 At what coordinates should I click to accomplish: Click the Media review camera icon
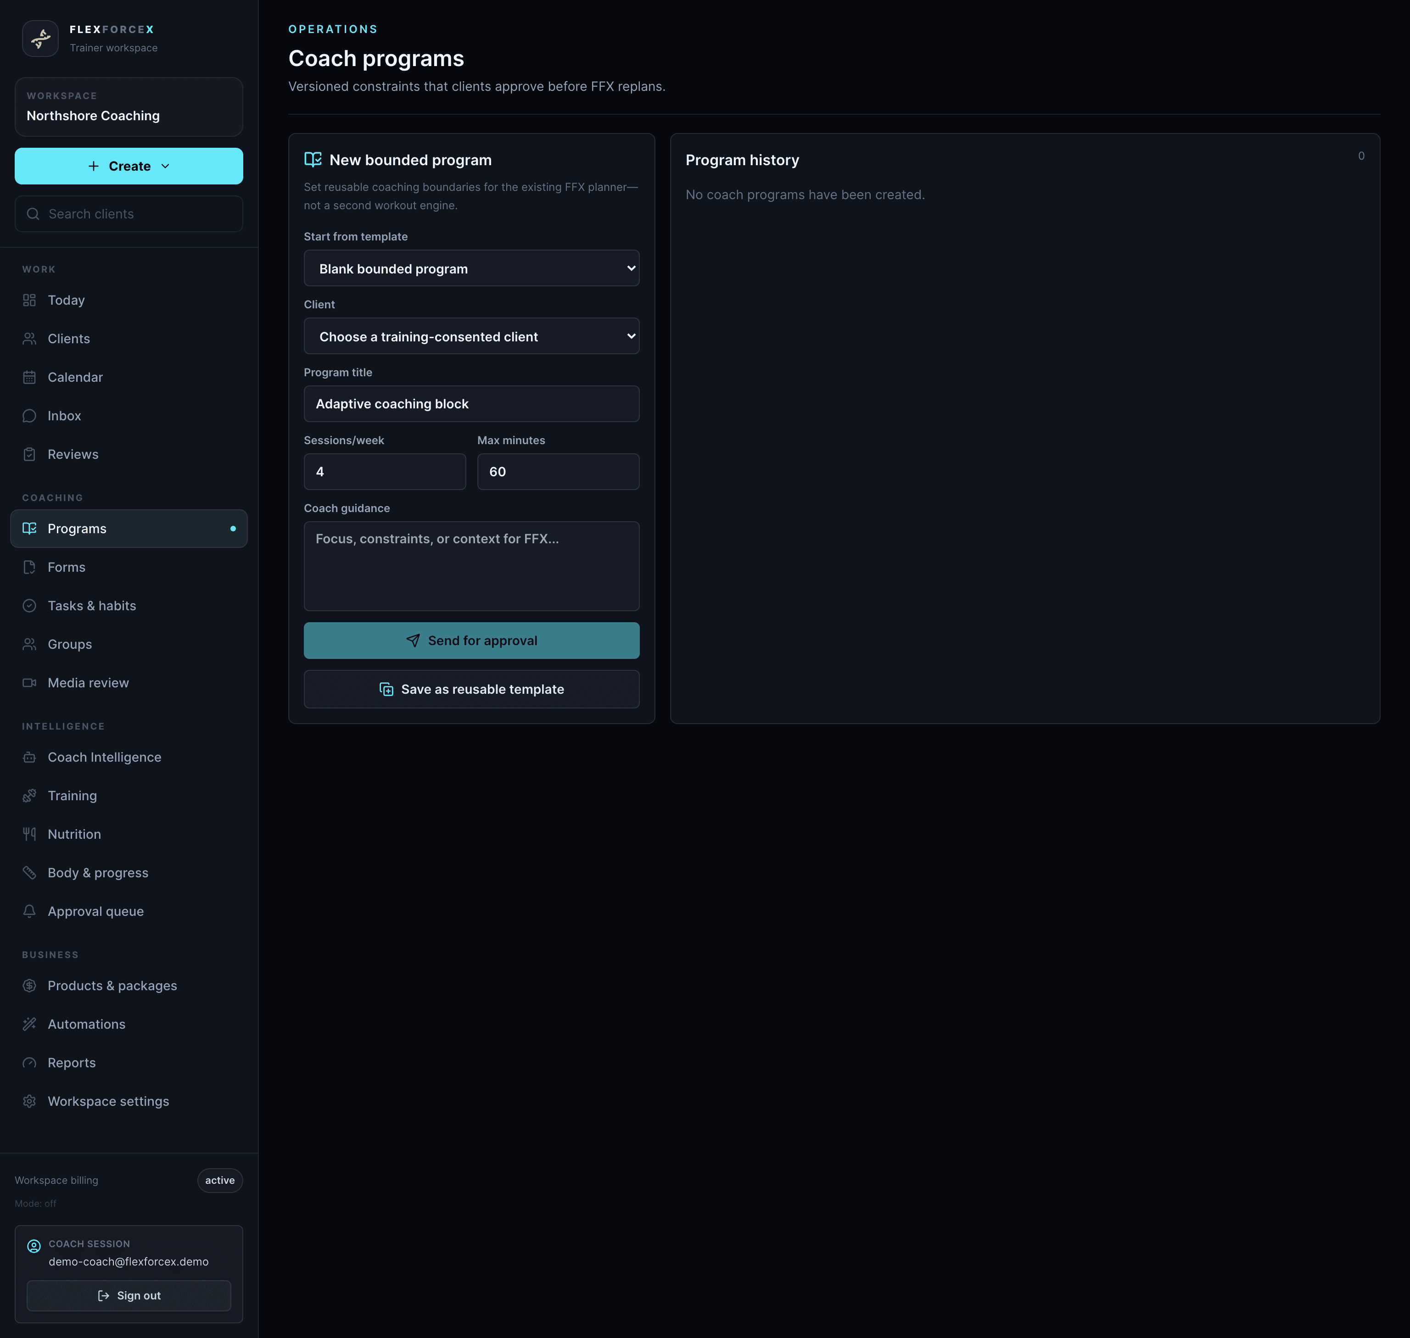pos(29,683)
